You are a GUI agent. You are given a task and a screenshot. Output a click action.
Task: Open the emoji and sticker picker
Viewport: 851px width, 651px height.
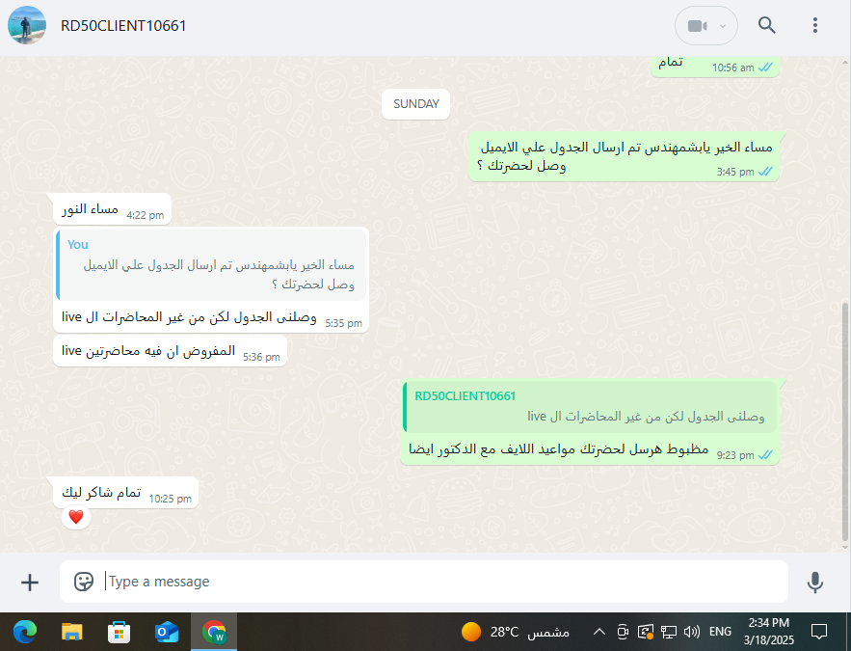tap(84, 582)
